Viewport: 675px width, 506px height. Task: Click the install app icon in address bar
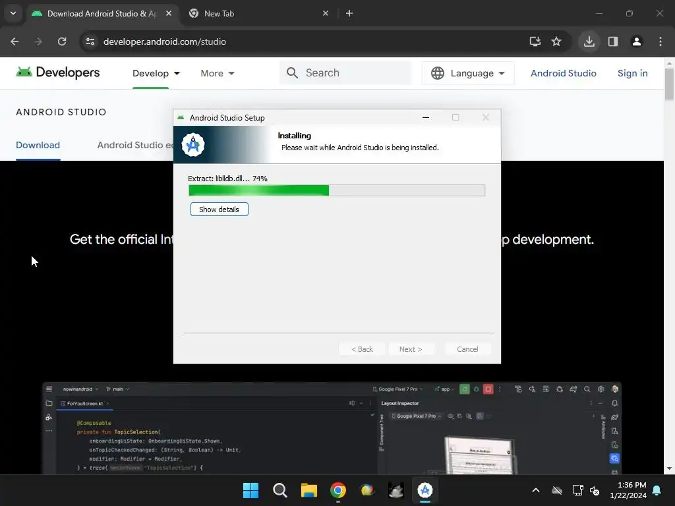click(x=535, y=42)
